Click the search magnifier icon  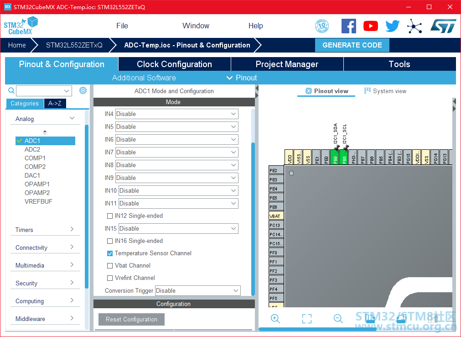pos(11,91)
